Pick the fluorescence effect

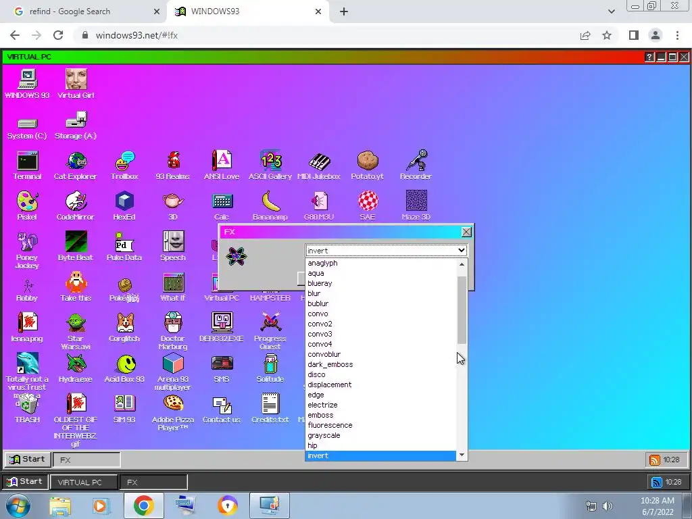(x=380, y=426)
